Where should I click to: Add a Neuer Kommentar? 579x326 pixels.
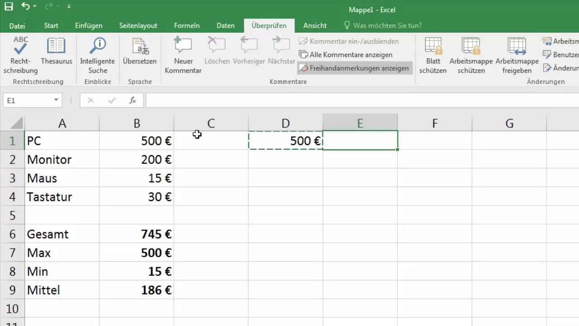tap(183, 56)
